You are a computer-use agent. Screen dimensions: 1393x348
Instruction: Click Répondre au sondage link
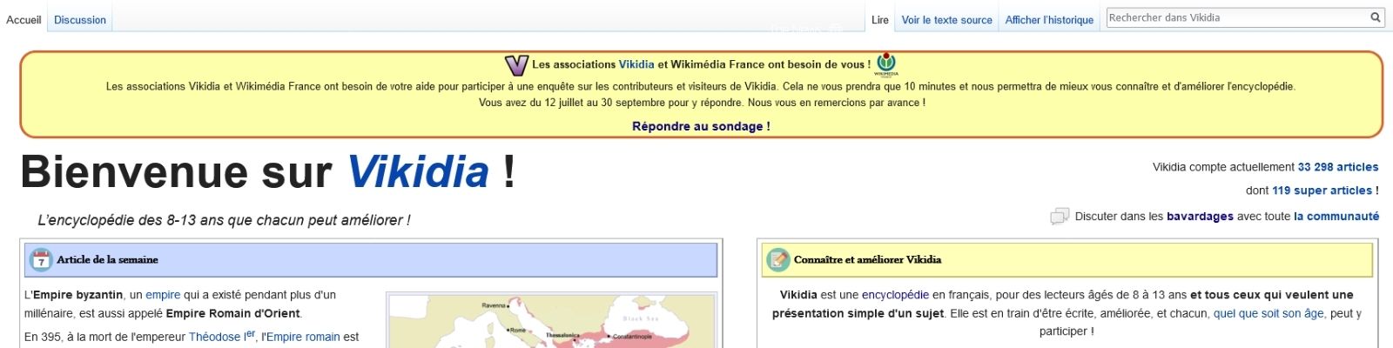(701, 126)
